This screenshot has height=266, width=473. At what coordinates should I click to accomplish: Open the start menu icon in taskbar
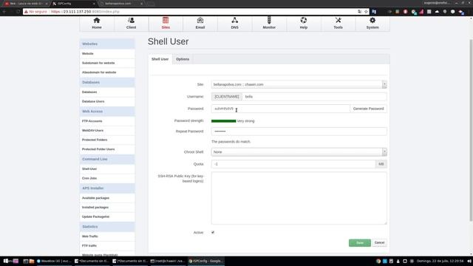coord(6,261)
